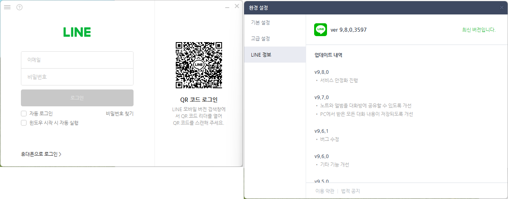The image size is (508, 199).
Task: Click the 노트와 앨범을 대화방에 공유 note
Action: 366,106
